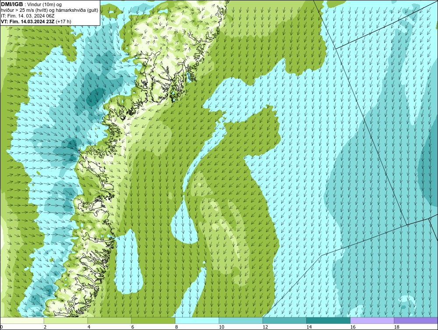Click the 2–4 m/s light green legend swatch
The image size is (438, 330).
pos(66,320)
